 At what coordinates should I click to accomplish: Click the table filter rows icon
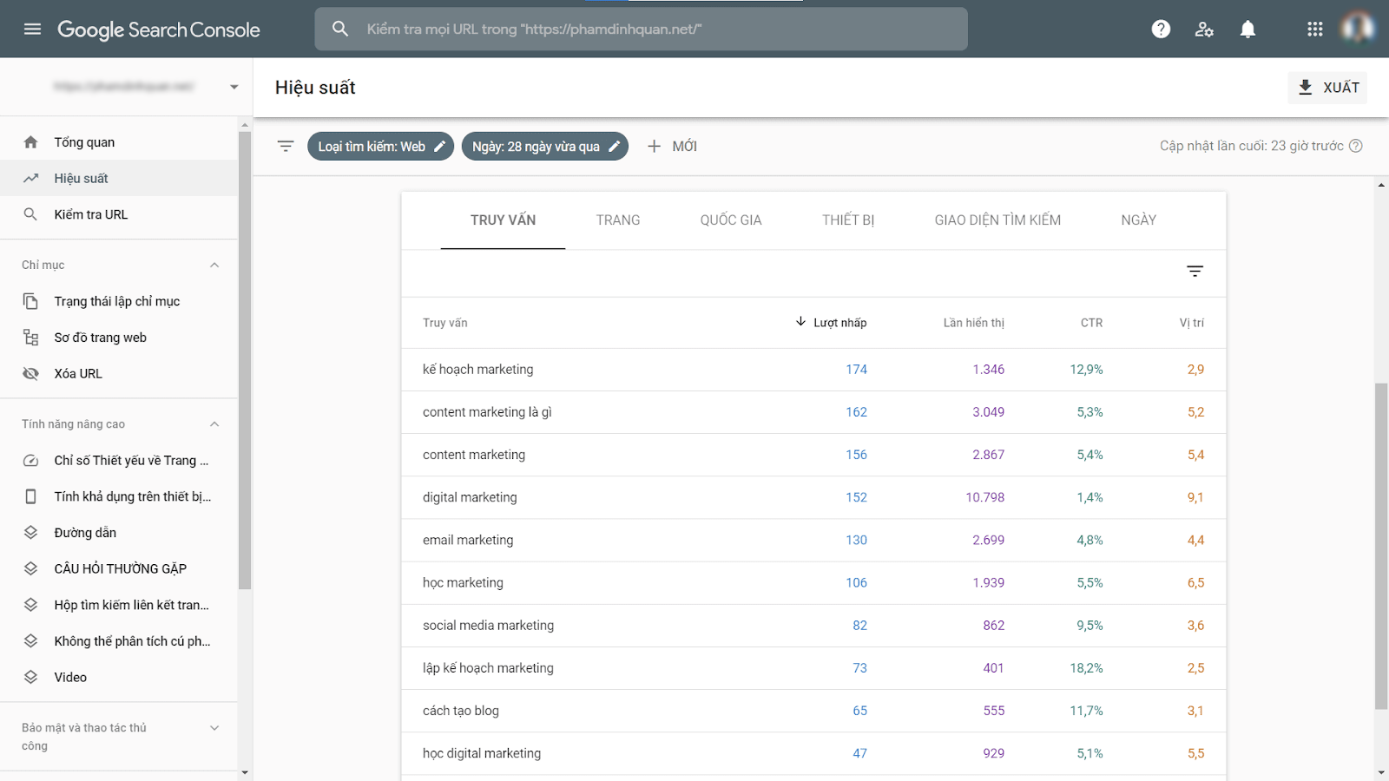[x=1195, y=272]
